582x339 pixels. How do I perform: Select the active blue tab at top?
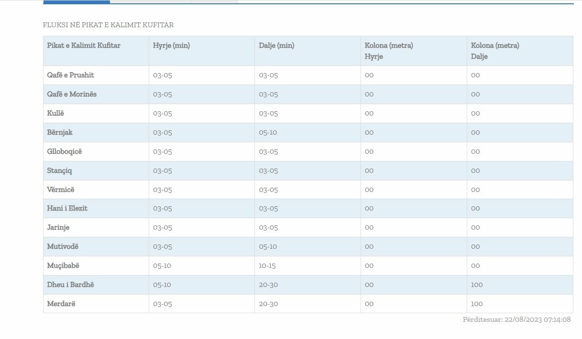pyautogui.click(x=77, y=2)
